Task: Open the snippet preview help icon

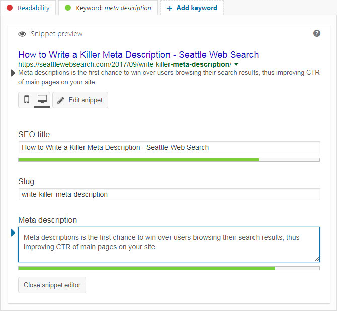Action: tap(316, 33)
